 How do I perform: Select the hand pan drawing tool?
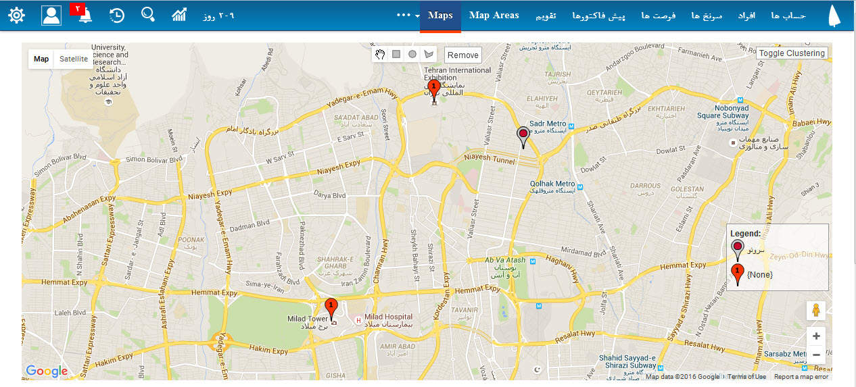pyautogui.click(x=381, y=54)
